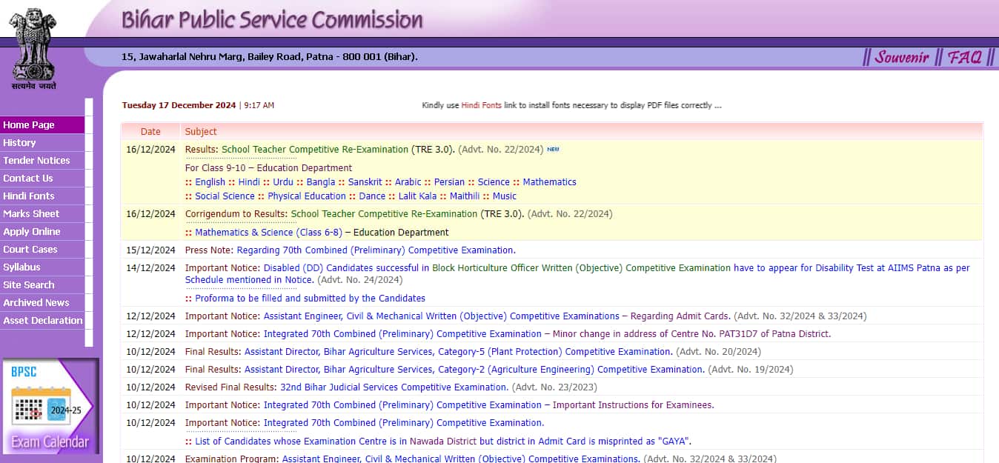Click the Hindi Fonts link in notice line
This screenshot has height=463, width=999.
[481, 105]
